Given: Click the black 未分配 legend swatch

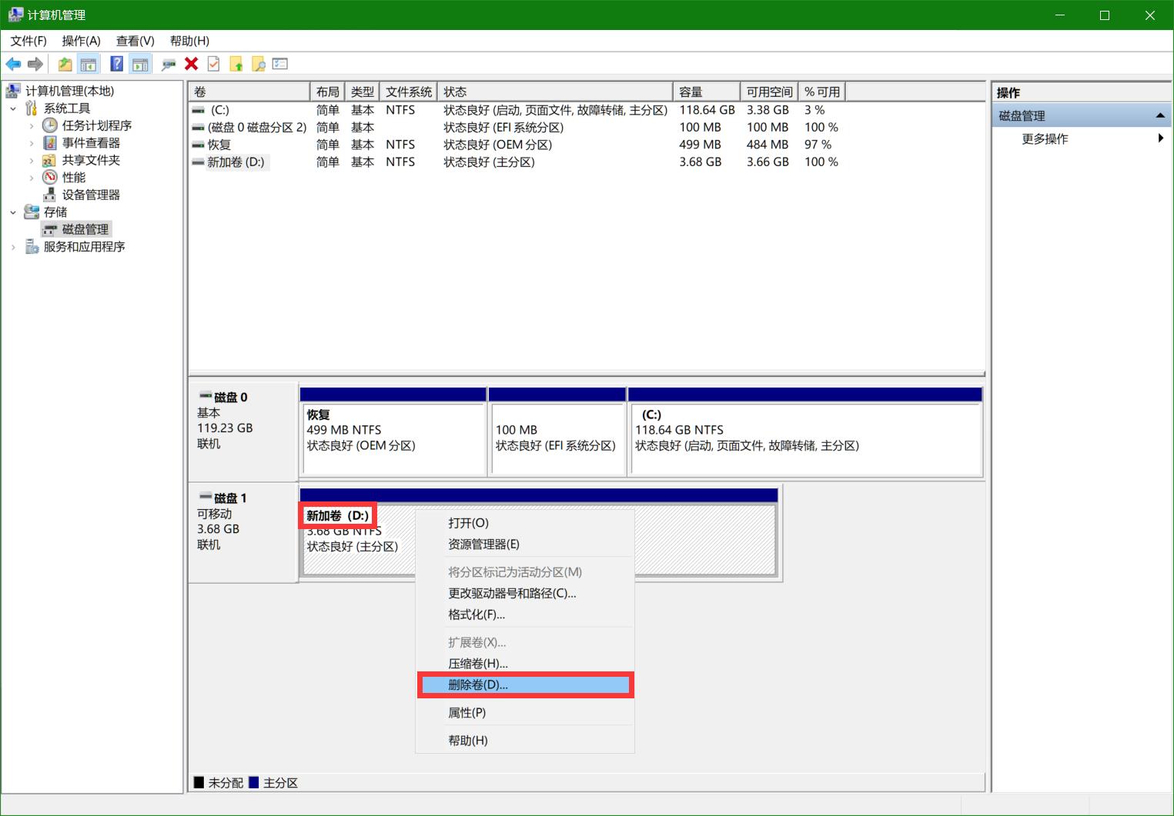Looking at the screenshot, I should (199, 783).
